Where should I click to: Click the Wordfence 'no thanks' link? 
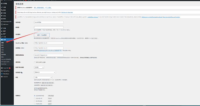[49, 8]
